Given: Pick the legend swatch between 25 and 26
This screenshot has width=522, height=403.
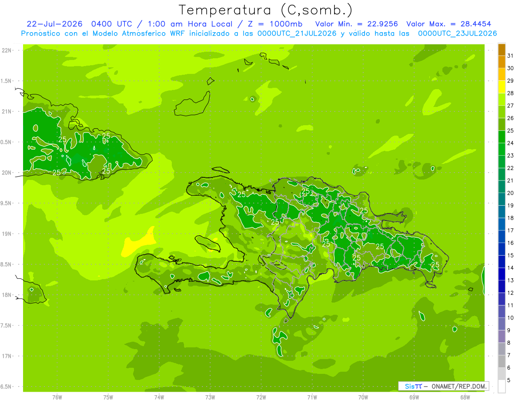Looking at the screenshot, I should point(502,124).
